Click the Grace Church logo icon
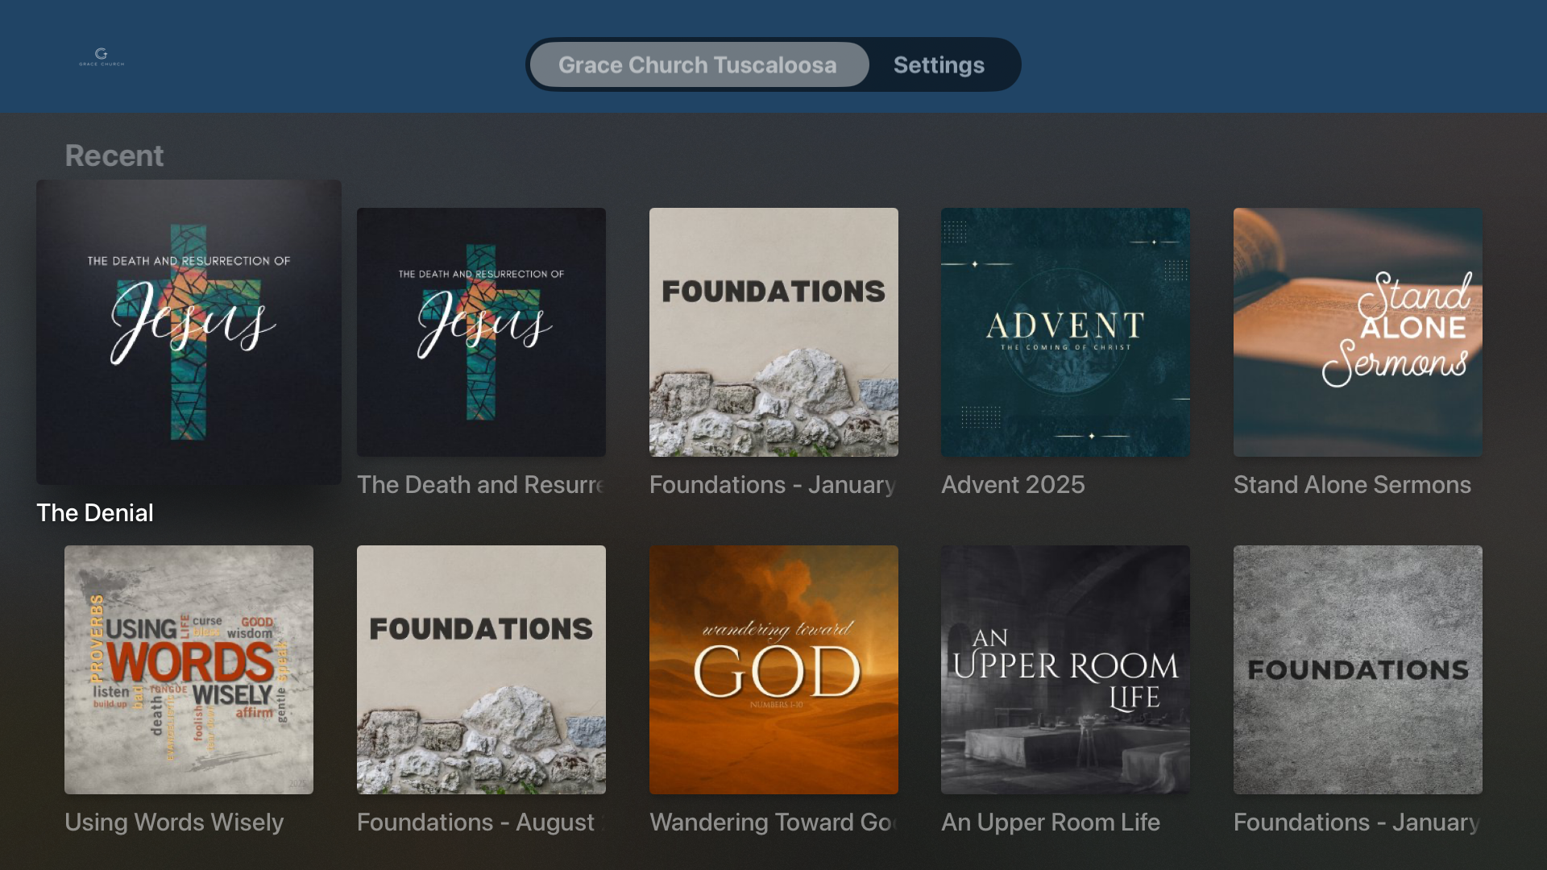Image resolution: width=1547 pixels, height=870 pixels. coord(102,56)
